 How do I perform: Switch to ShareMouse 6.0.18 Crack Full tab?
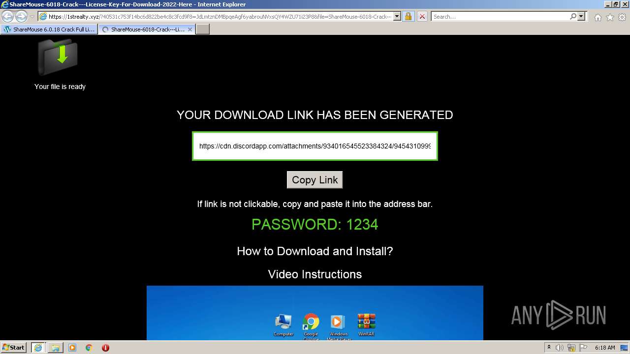coord(49,29)
